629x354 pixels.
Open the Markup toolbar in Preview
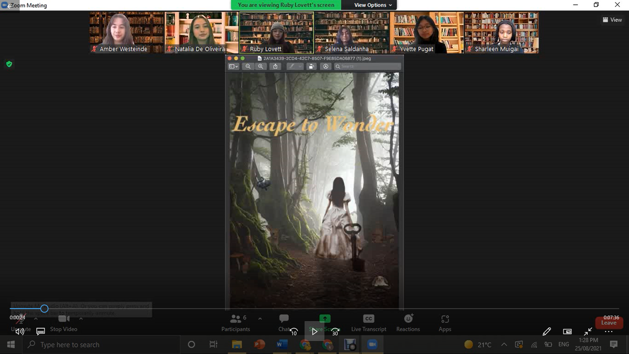pyautogui.click(x=326, y=67)
